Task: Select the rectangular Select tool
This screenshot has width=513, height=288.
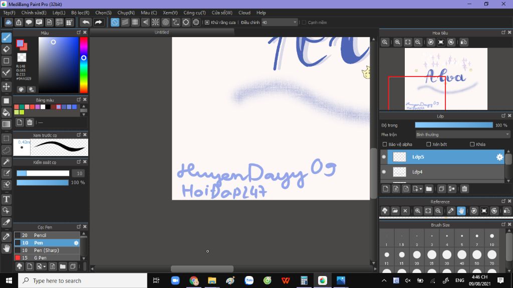Action: point(6,138)
